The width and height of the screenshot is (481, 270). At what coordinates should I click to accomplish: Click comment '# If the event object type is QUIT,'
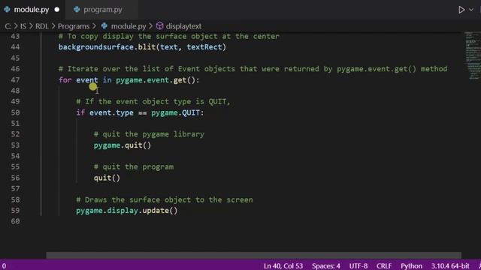(153, 102)
